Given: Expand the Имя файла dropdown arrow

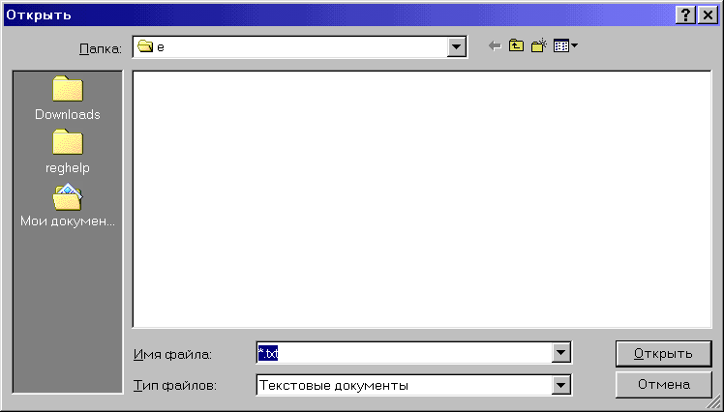Looking at the screenshot, I should (x=560, y=354).
